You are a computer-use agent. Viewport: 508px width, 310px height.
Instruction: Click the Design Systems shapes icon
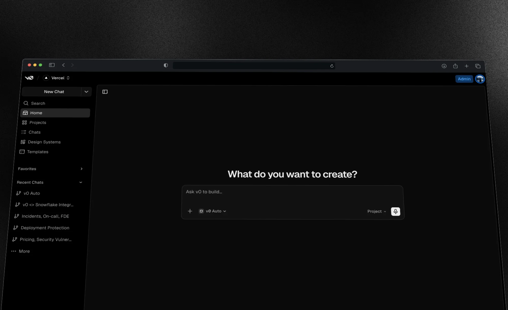tap(23, 142)
